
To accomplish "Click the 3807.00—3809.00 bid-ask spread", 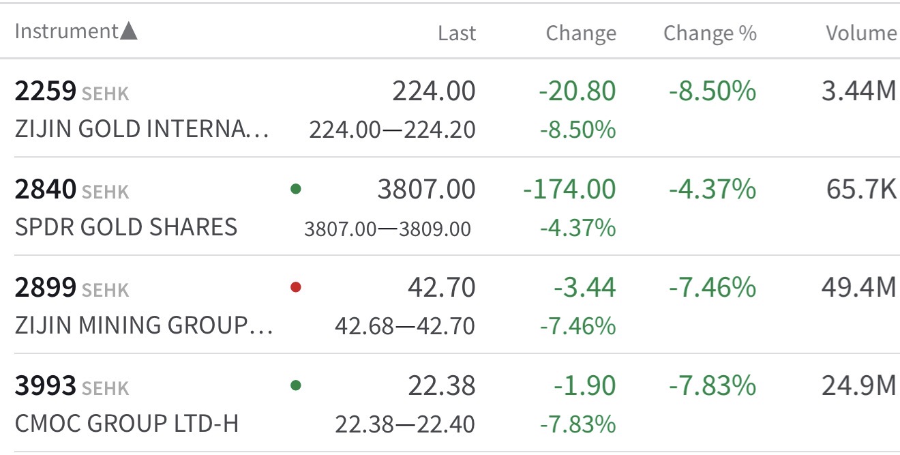I will [x=387, y=229].
